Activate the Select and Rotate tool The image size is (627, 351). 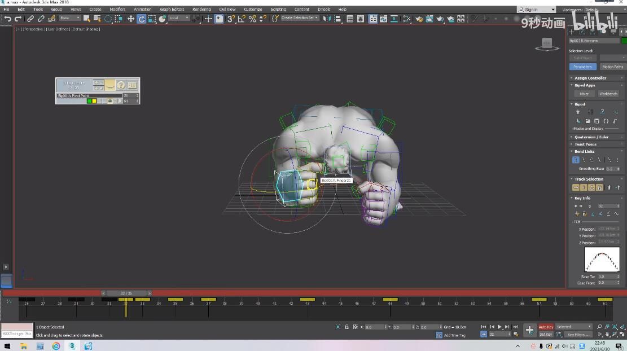click(142, 19)
